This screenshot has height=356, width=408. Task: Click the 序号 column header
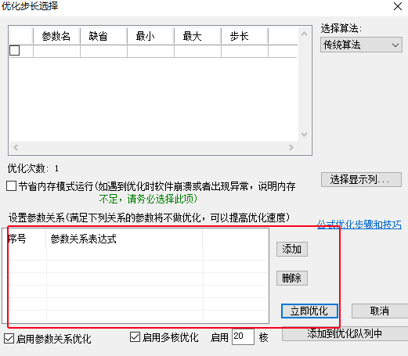[x=24, y=239]
